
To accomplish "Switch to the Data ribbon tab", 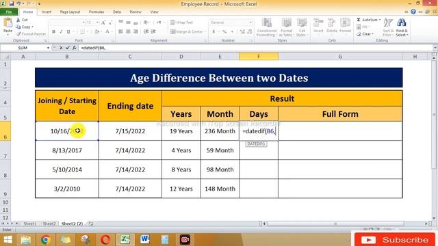I will tap(117, 12).
